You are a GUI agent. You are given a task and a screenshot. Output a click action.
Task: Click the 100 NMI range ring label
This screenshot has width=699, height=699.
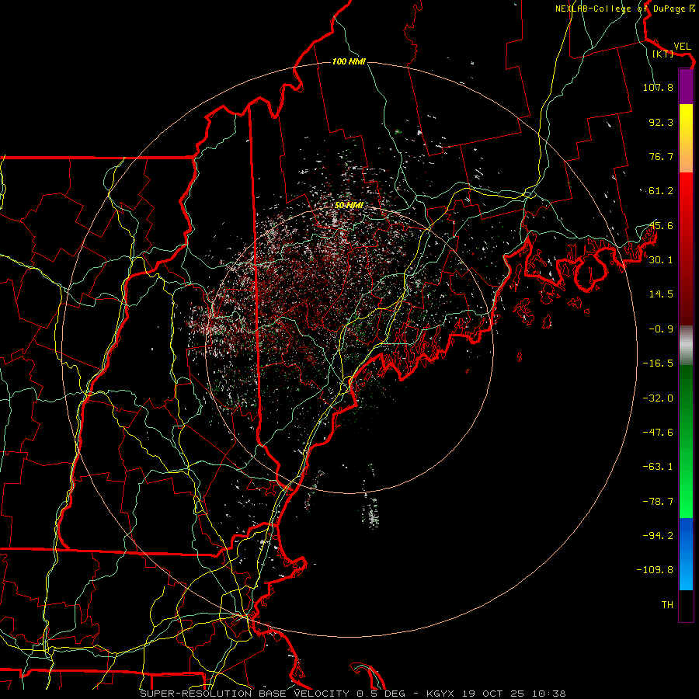click(349, 61)
